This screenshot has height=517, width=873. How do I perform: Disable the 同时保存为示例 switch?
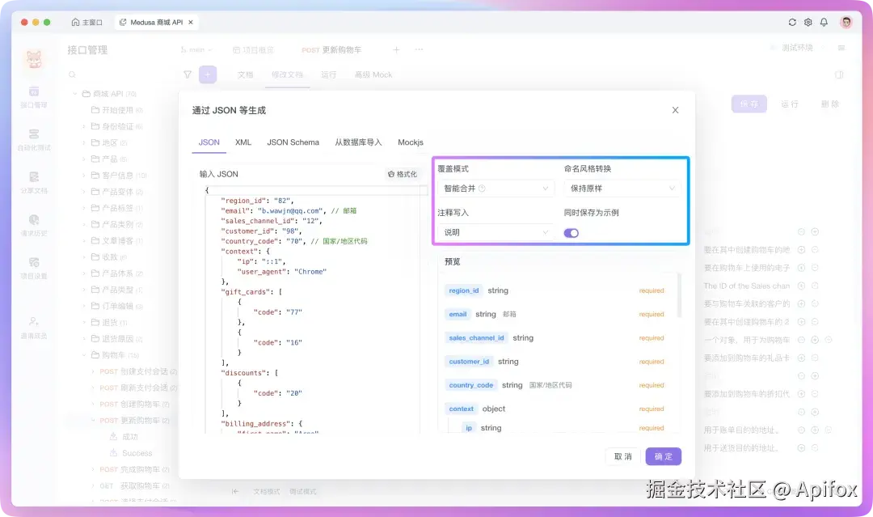[571, 232]
